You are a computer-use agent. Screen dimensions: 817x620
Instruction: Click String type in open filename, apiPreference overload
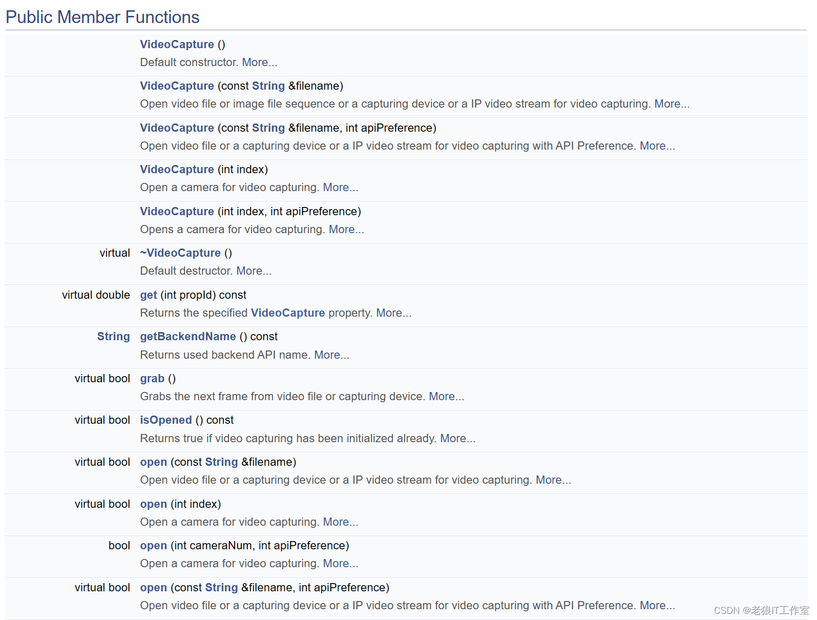click(221, 588)
